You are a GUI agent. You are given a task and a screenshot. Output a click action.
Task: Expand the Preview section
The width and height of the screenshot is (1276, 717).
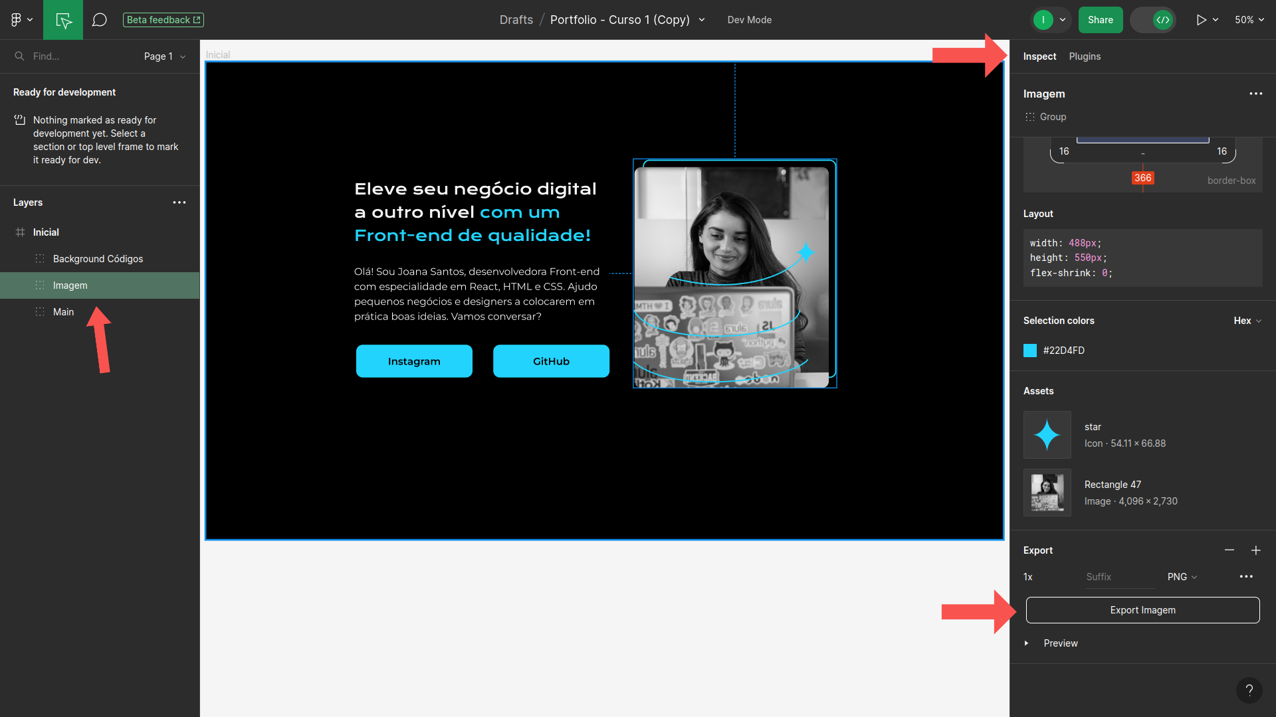[x=1031, y=643]
